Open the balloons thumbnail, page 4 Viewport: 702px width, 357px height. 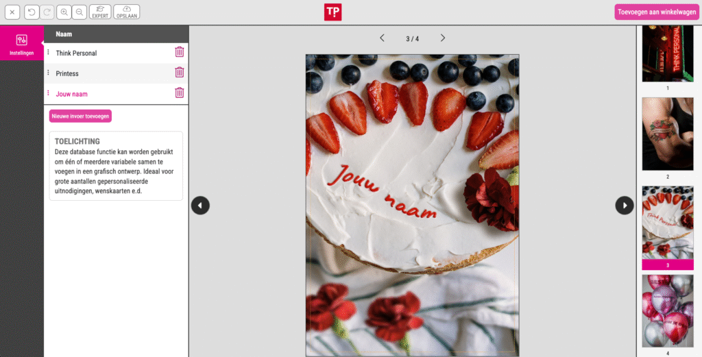[667, 310]
